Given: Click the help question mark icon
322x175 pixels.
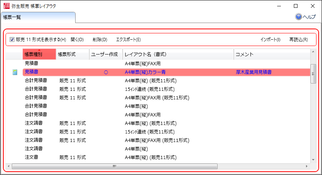Looking at the screenshot, I should pyautogui.click(x=298, y=17).
